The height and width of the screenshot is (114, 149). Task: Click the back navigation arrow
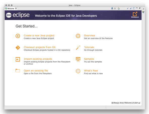[x=122, y=9]
